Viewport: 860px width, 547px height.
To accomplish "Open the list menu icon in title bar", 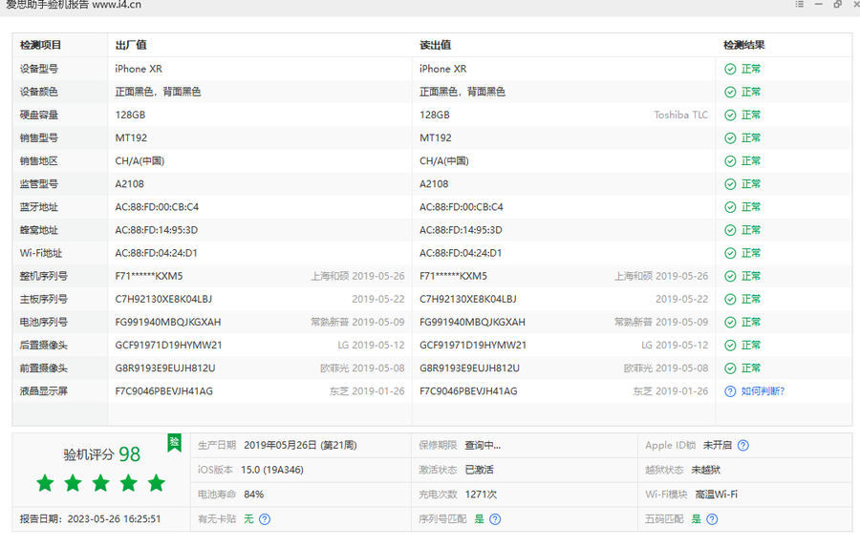I will [800, 4].
